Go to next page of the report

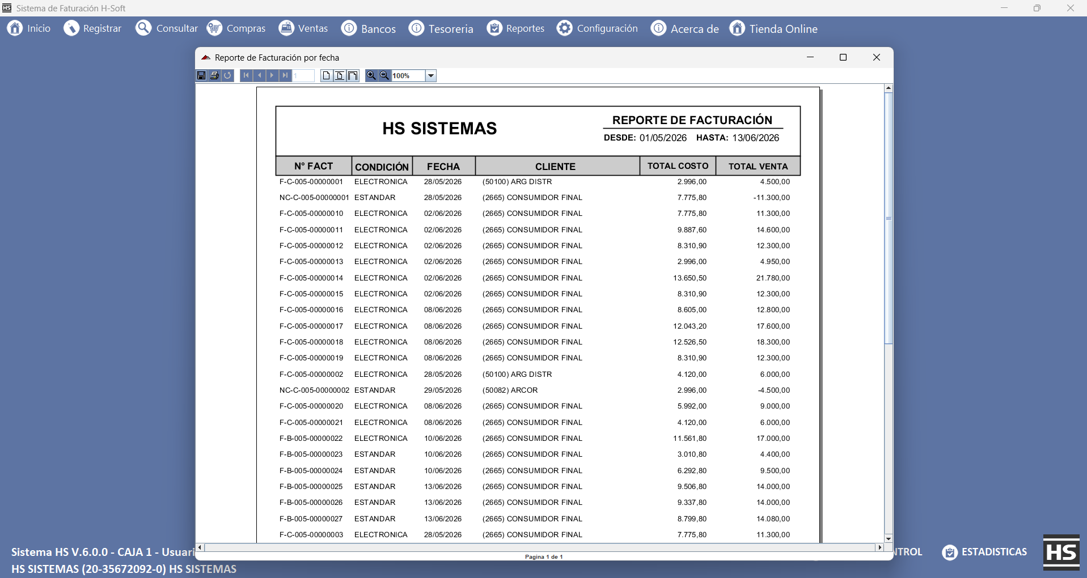click(272, 75)
